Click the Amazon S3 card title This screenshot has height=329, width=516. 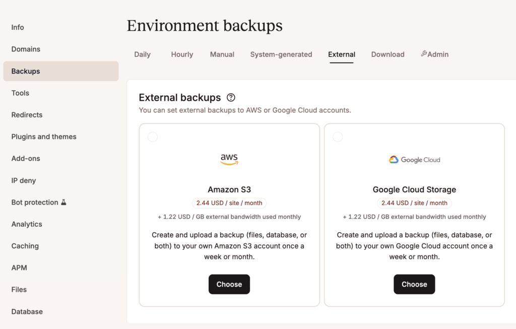pyautogui.click(x=229, y=189)
